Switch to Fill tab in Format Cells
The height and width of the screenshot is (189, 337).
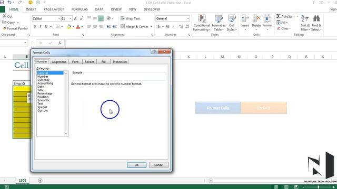pos(103,62)
